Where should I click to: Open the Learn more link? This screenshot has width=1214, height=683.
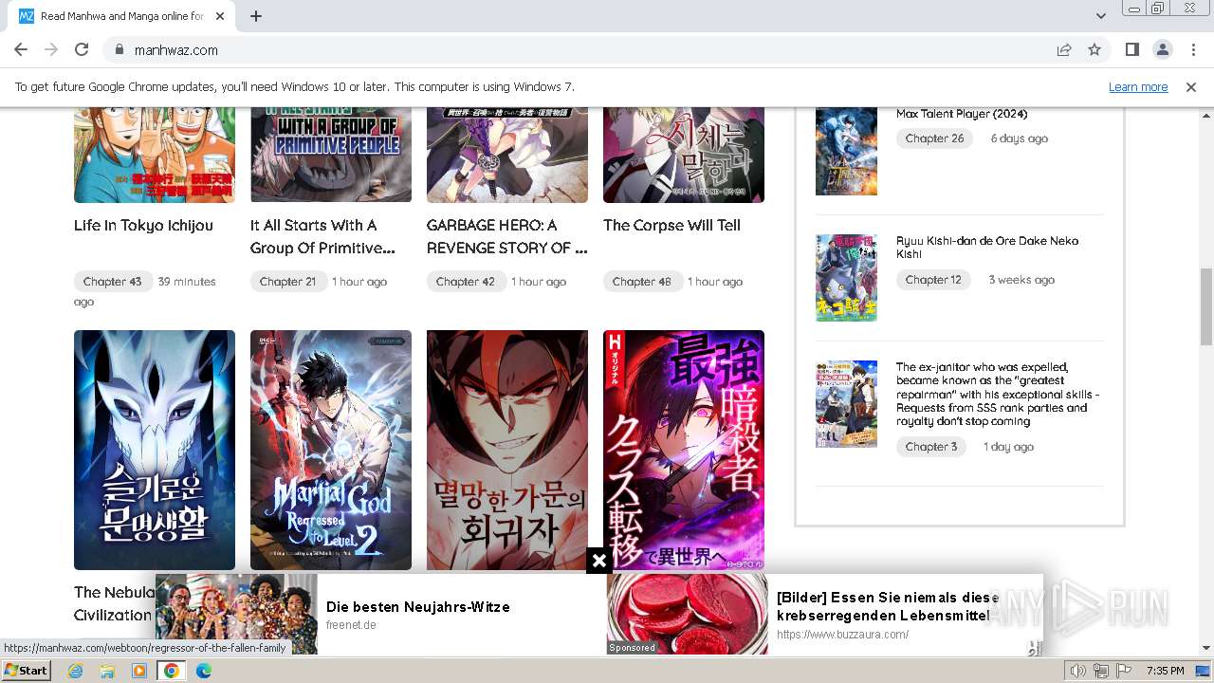pos(1138,86)
